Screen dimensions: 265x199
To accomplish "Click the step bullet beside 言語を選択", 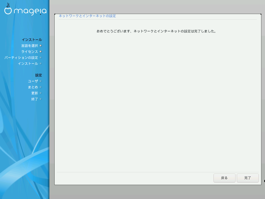I will [41, 46].
